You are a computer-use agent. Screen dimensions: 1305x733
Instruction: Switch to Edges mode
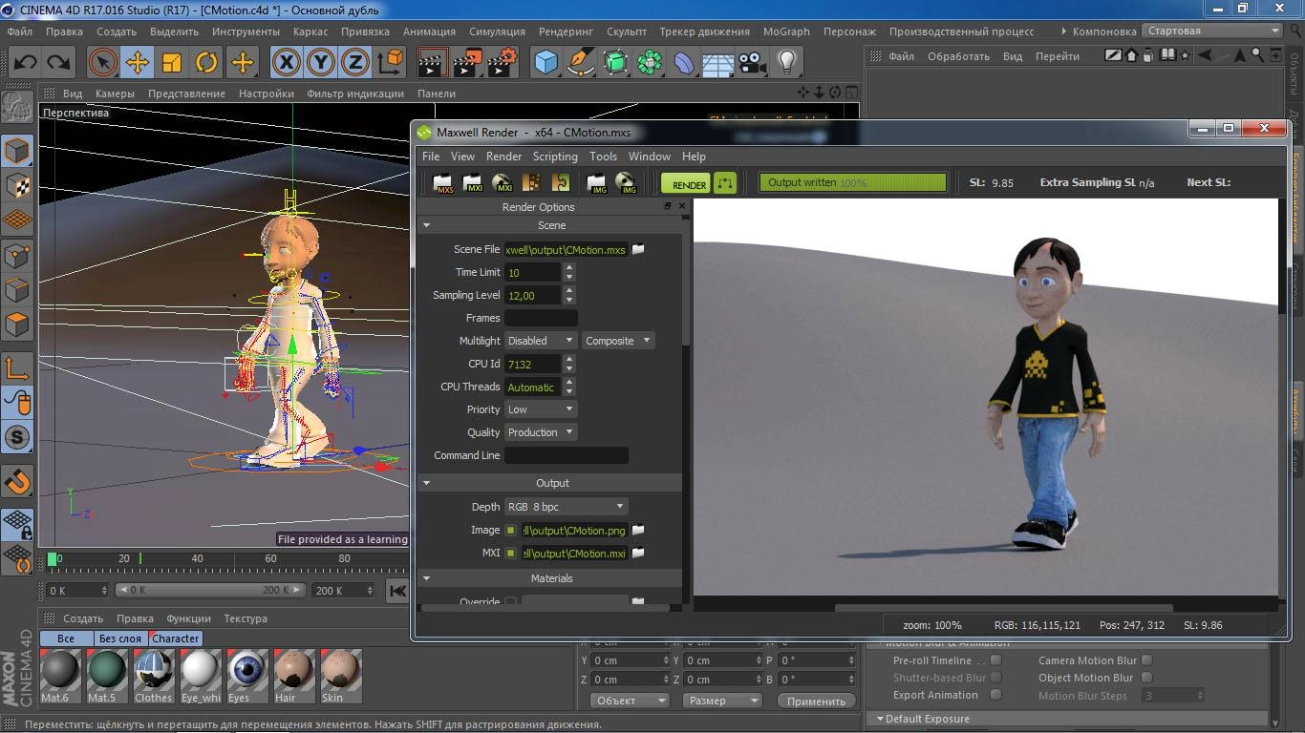point(17,289)
